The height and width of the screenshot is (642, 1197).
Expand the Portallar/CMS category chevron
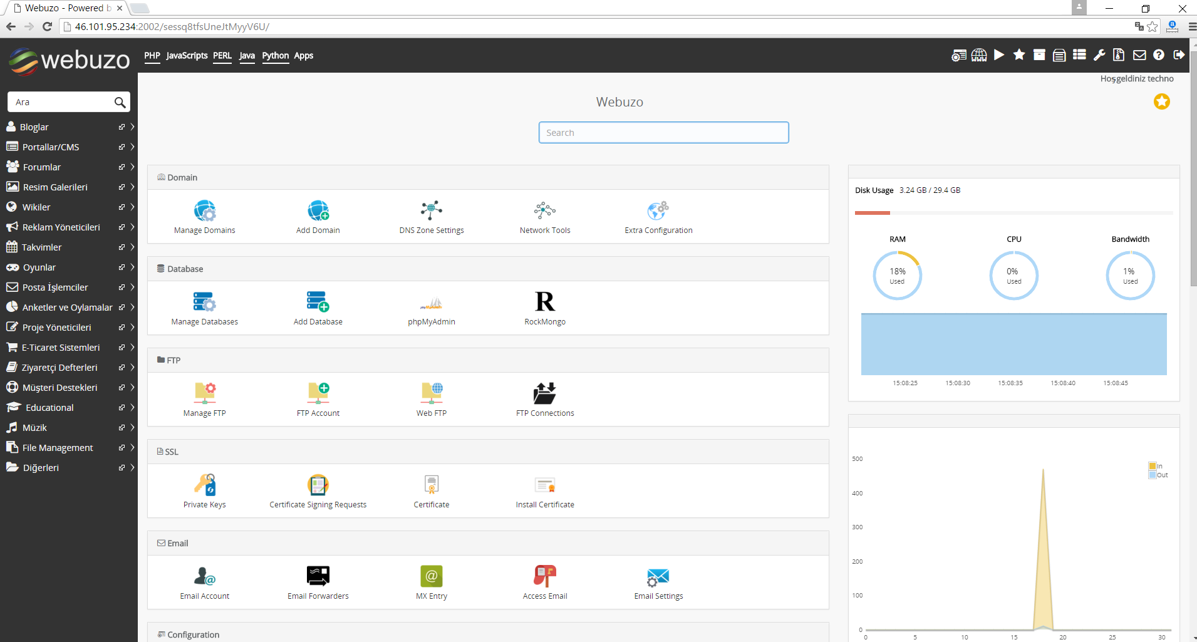click(132, 147)
